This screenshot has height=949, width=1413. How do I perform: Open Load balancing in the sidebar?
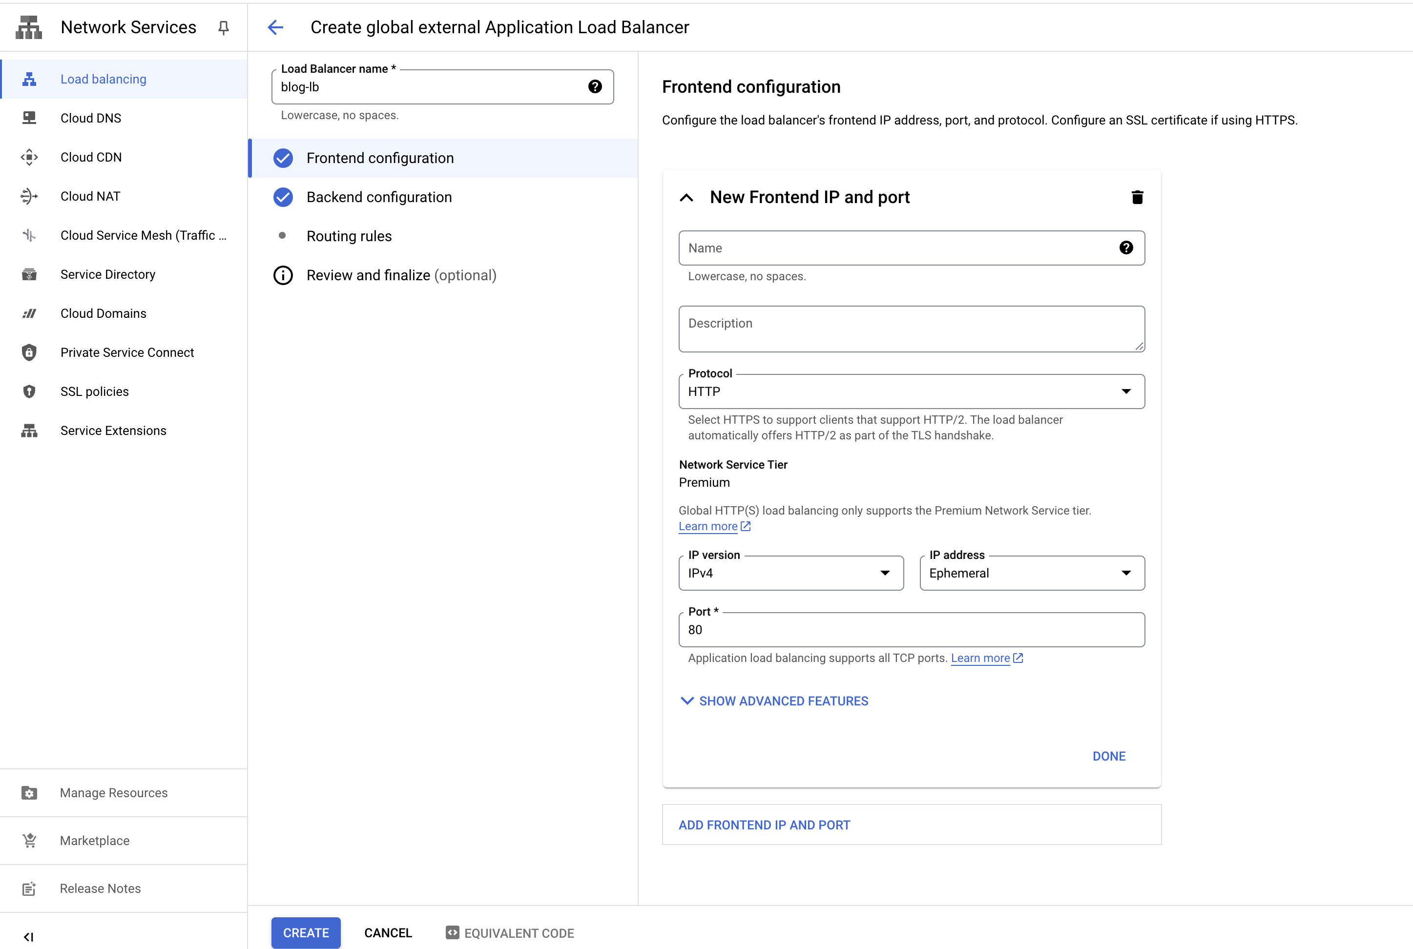click(x=124, y=79)
